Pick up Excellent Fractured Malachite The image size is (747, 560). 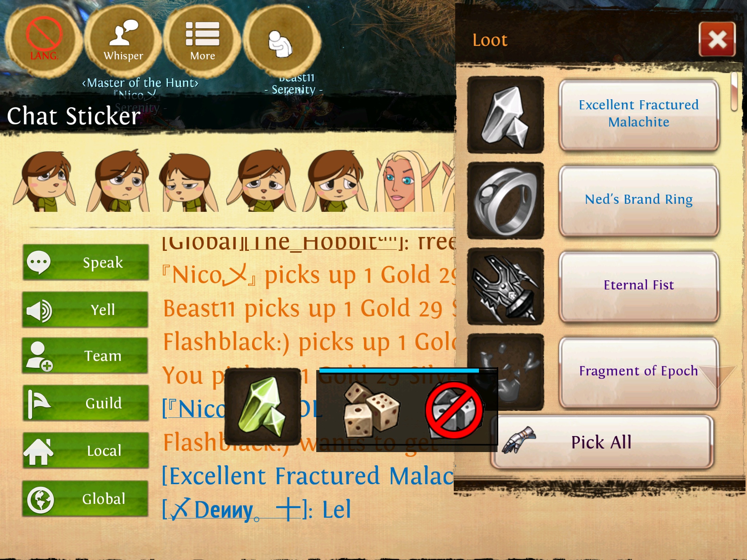click(639, 114)
